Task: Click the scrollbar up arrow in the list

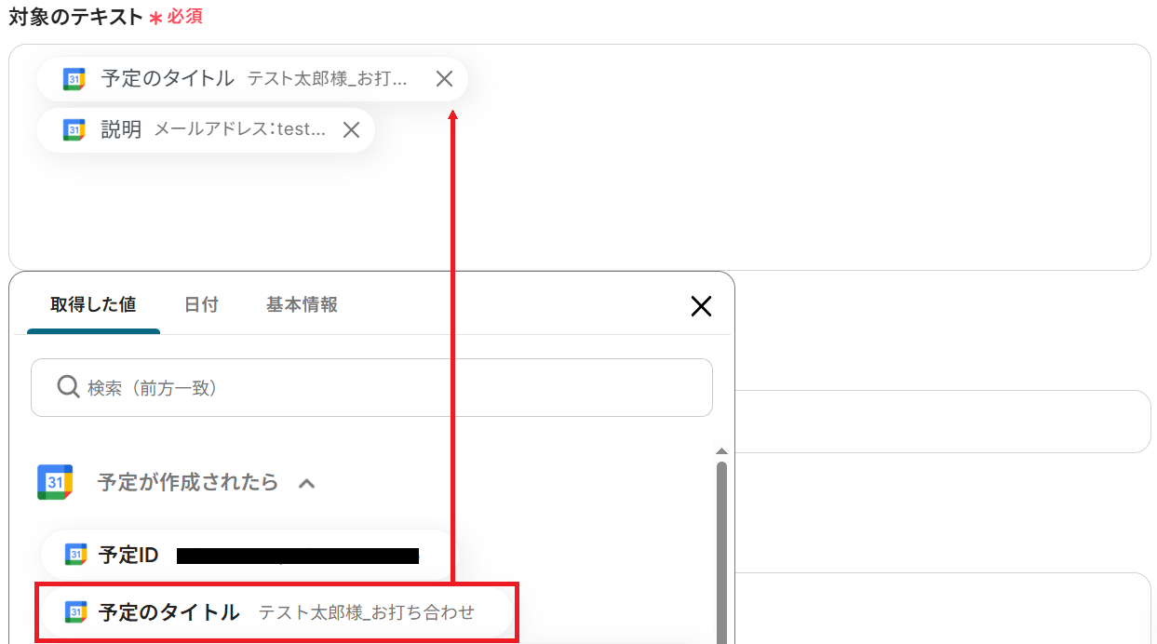Action: click(x=721, y=451)
